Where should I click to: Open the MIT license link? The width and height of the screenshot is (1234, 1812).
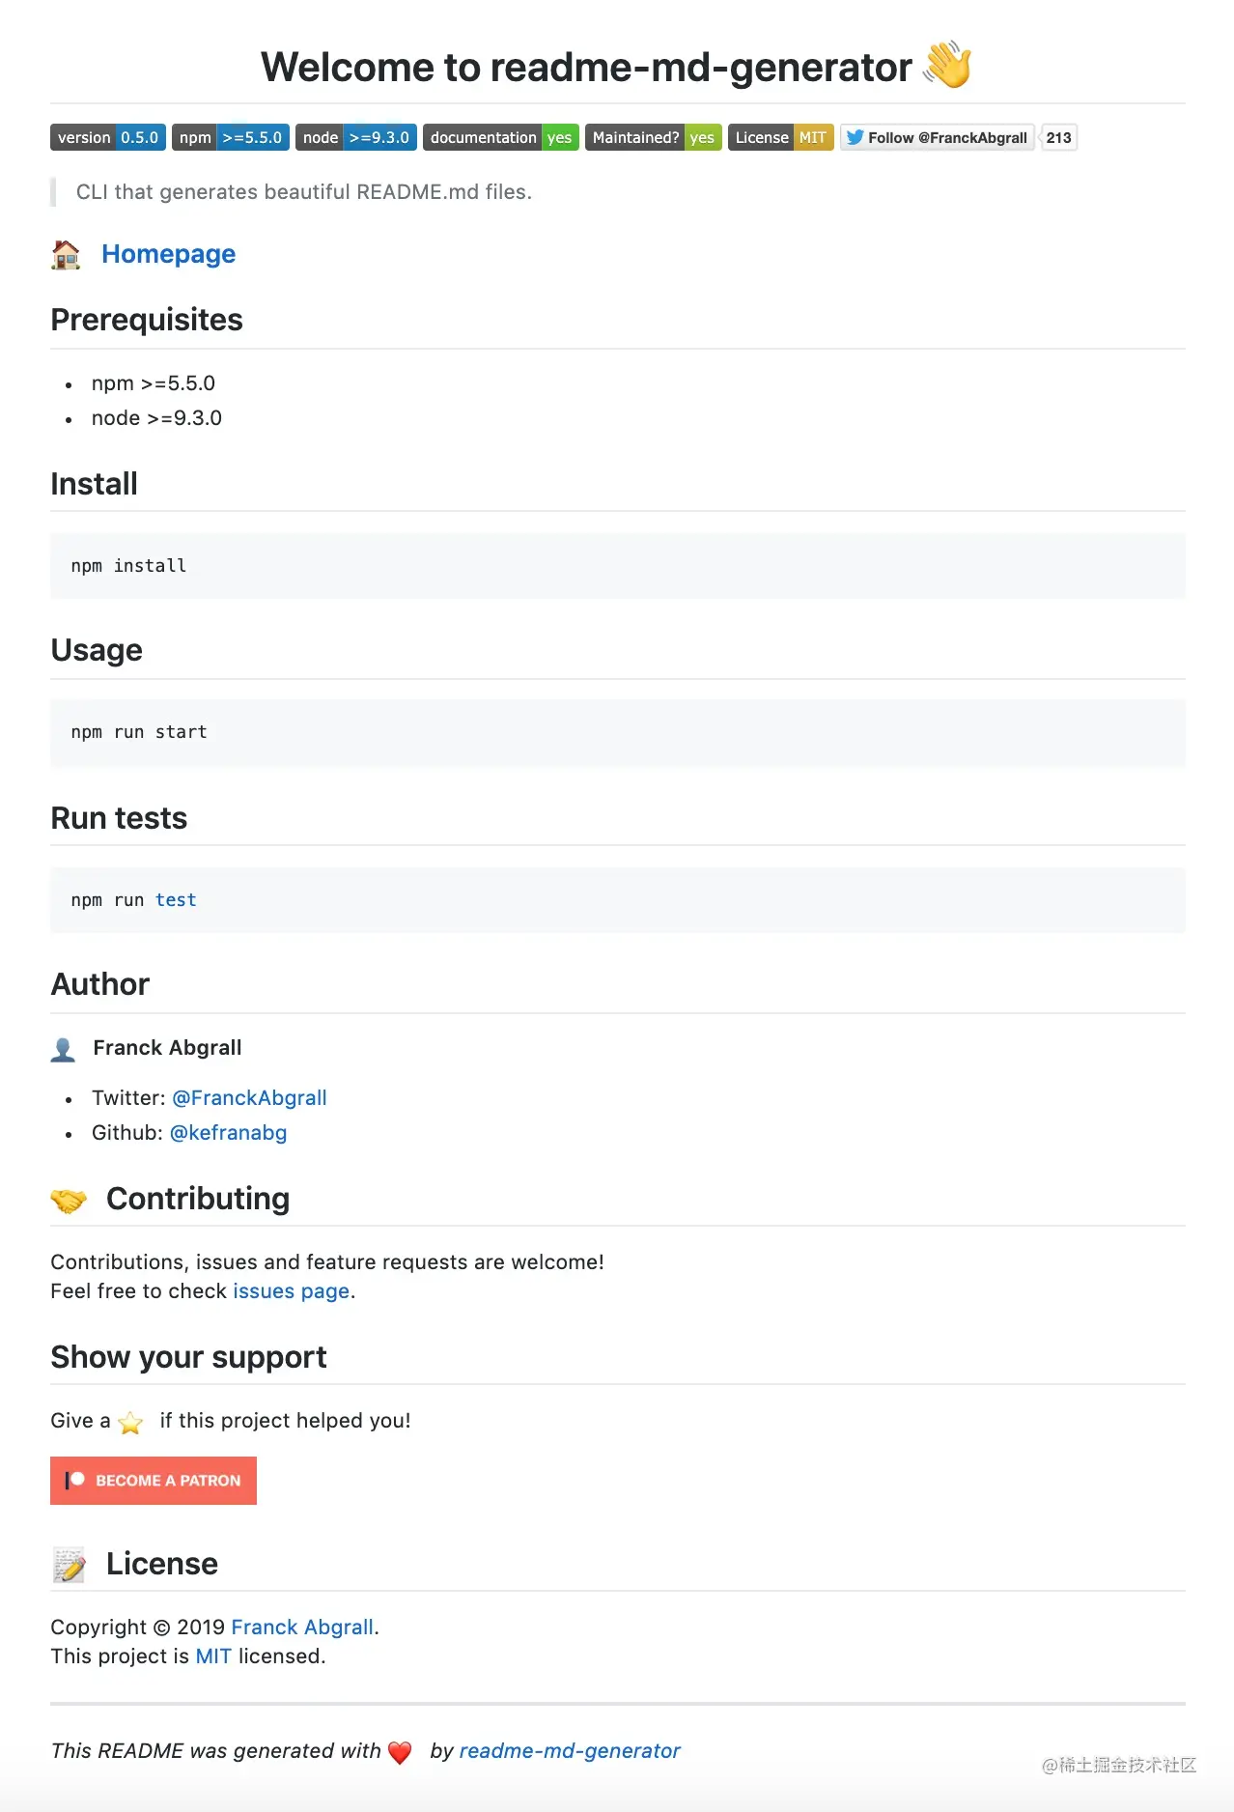(x=213, y=1656)
